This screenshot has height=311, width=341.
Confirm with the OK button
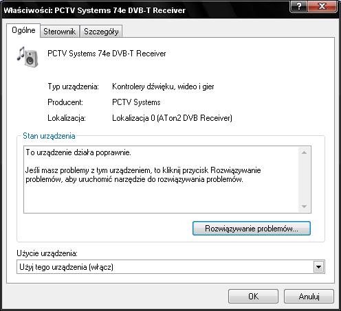tap(253, 297)
